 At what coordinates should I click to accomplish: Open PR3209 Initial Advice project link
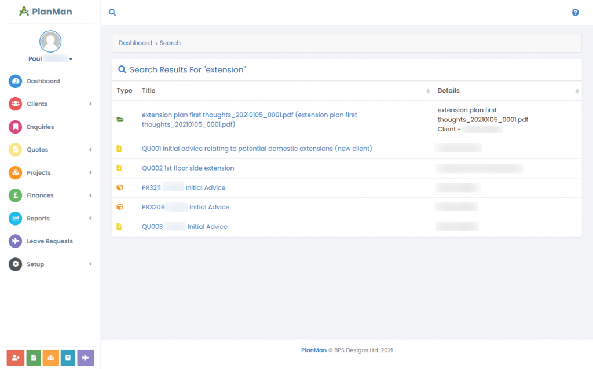point(186,208)
